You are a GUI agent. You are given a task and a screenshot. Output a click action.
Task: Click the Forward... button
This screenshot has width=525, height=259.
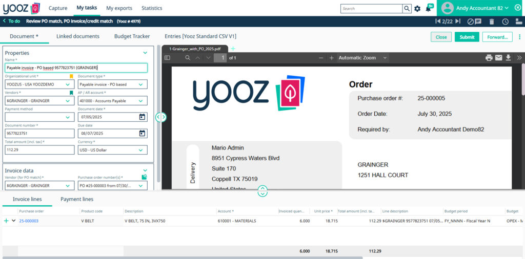tap(497, 37)
